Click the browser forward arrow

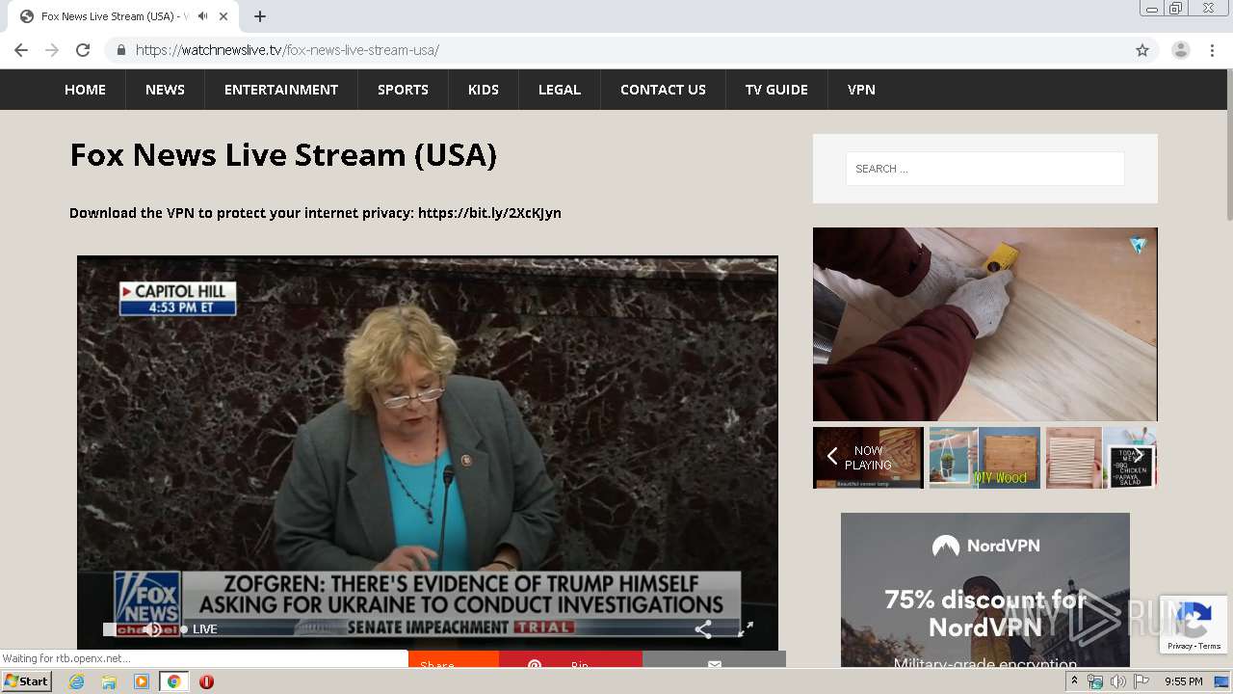(52, 50)
